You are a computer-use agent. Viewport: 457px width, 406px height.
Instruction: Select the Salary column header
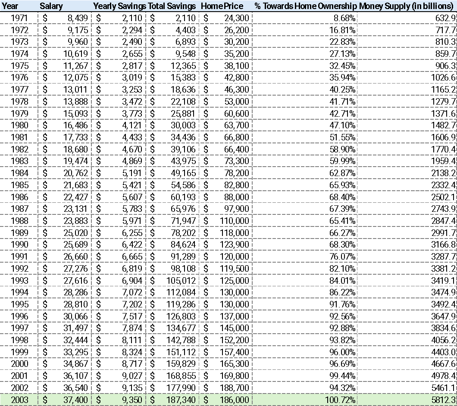tap(51, 6)
